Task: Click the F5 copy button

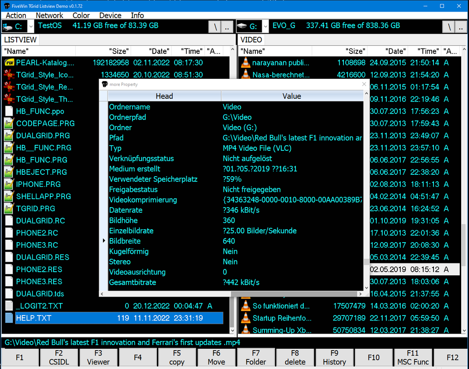Action: coord(177,357)
